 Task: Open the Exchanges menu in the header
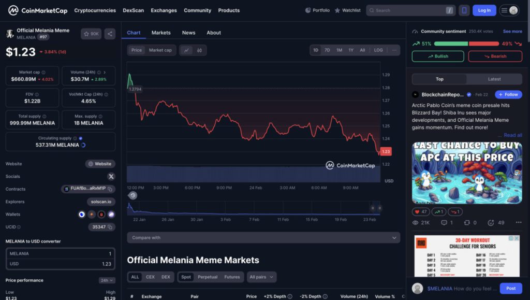coord(164,10)
